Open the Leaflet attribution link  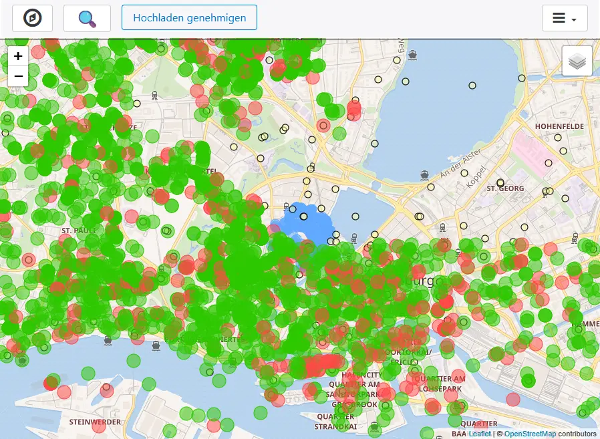click(480, 434)
